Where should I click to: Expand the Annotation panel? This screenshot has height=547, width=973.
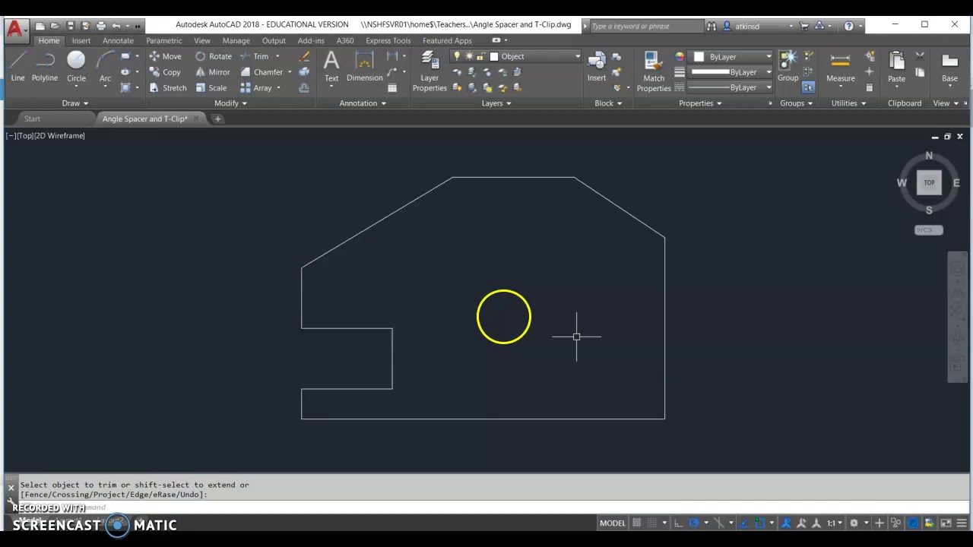pos(363,103)
